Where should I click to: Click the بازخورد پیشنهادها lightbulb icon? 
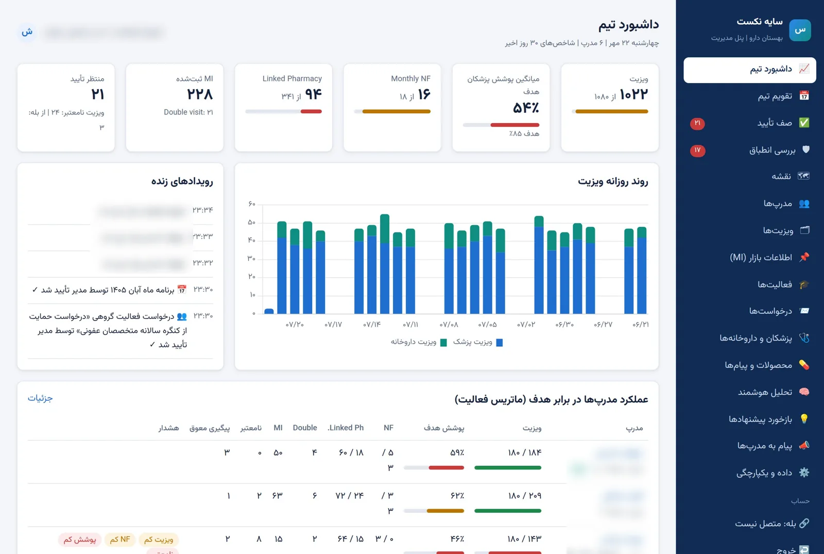804,419
